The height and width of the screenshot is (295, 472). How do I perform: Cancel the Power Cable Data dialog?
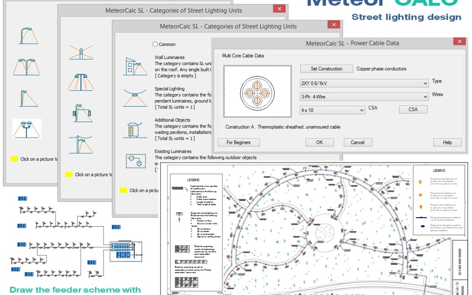point(357,142)
